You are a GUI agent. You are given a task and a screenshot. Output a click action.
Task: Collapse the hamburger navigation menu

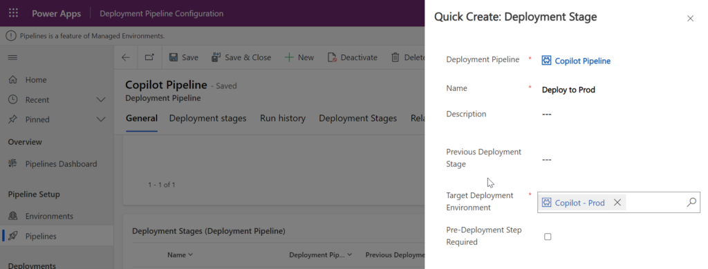pos(12,58)
